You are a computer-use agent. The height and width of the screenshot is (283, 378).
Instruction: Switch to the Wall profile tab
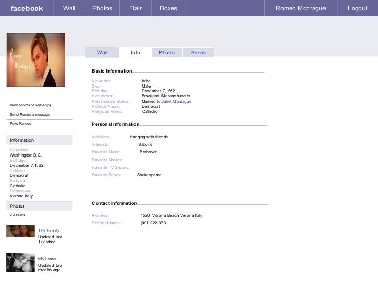pos(102,52)
